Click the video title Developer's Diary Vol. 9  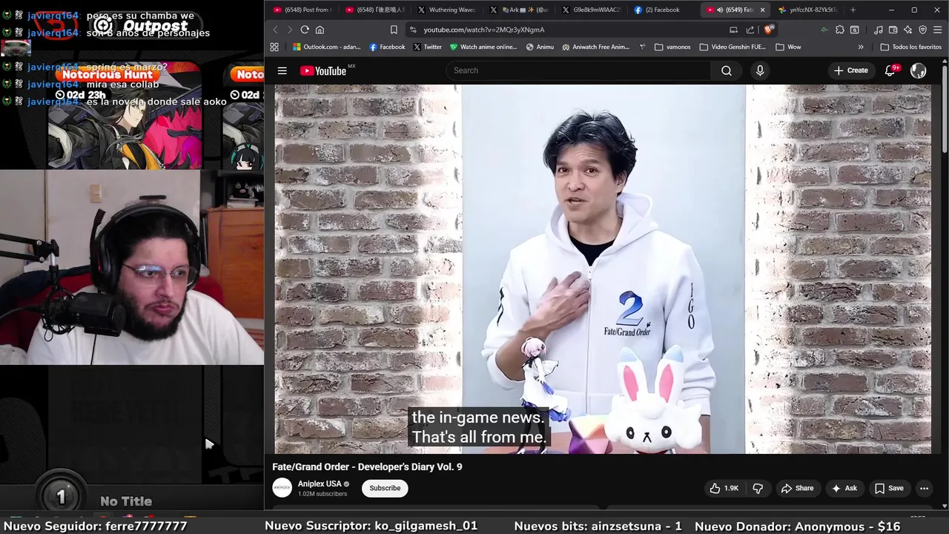click(x=367, y=467)
